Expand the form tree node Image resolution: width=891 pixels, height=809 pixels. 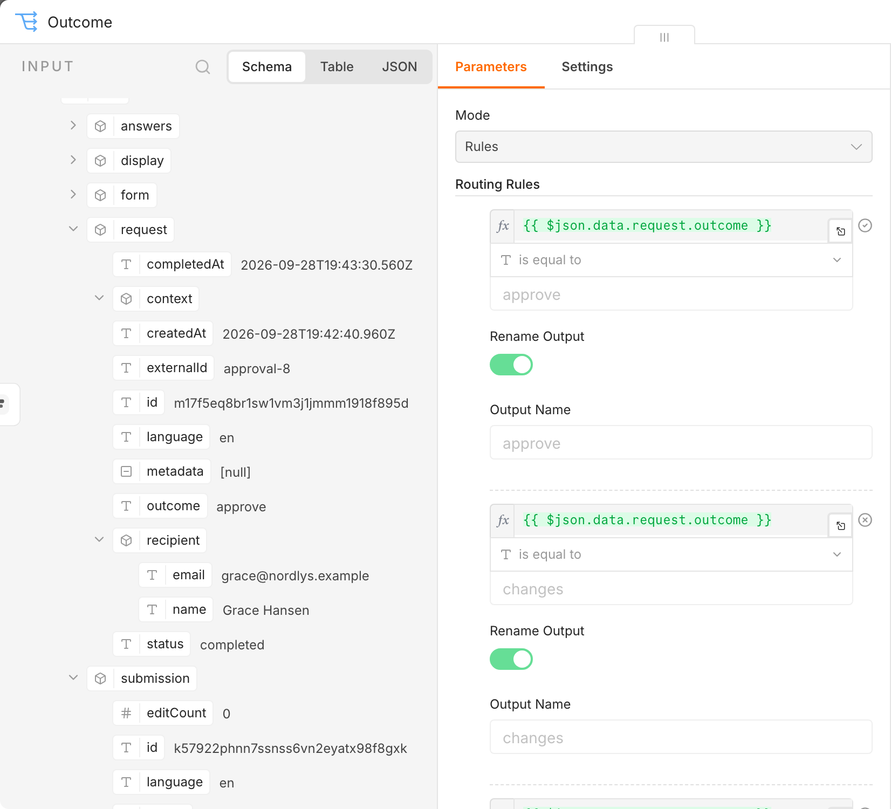(73, 195)
